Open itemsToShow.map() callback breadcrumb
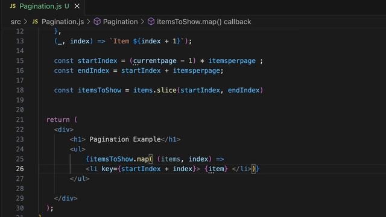This screenshot has height=217, width=386. pos(204,22)
